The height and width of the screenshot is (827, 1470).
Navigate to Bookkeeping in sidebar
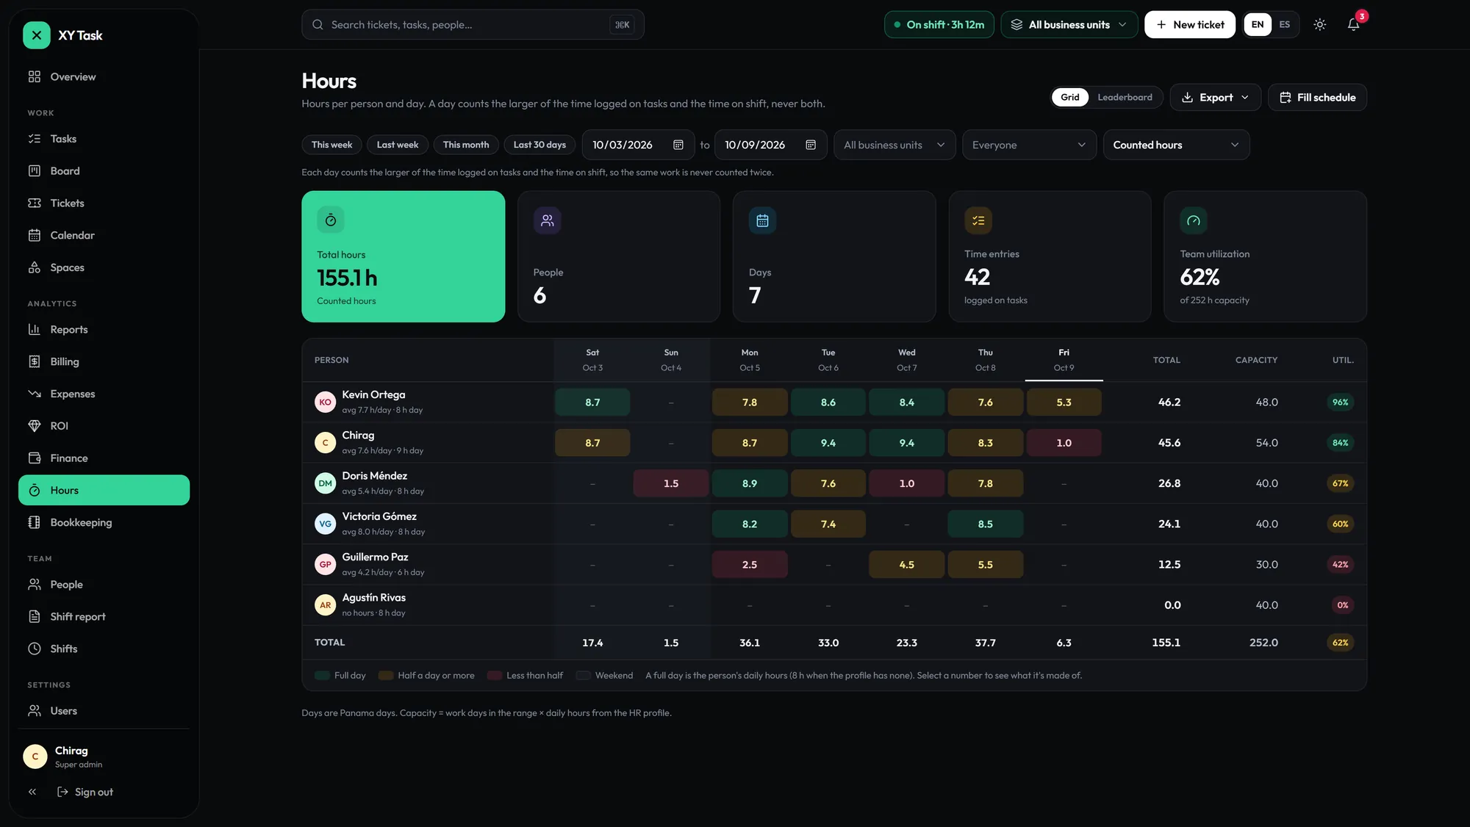[104, 522]
